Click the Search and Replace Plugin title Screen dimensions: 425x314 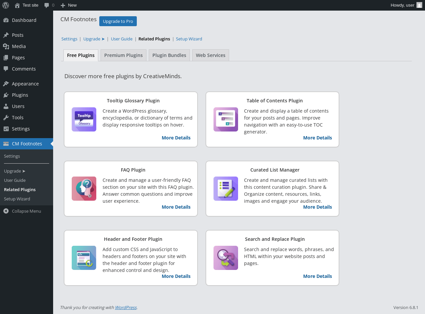(275, 239)
